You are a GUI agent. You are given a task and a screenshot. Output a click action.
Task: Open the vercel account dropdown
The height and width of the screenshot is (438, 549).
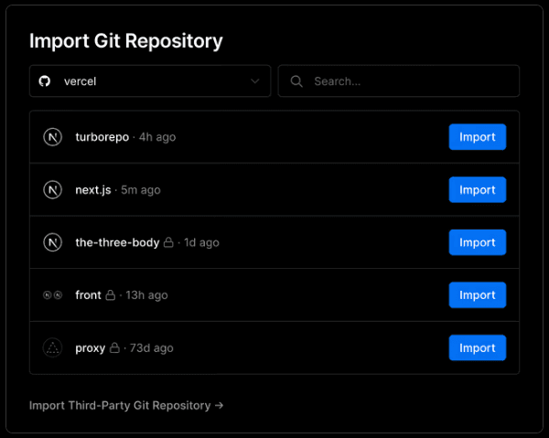[x=149, y=81]
